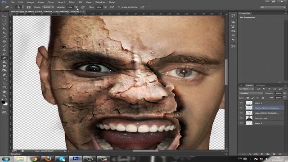Select the Zoom tool
This screenshot has height=162, width=288.
click(4, 96)
